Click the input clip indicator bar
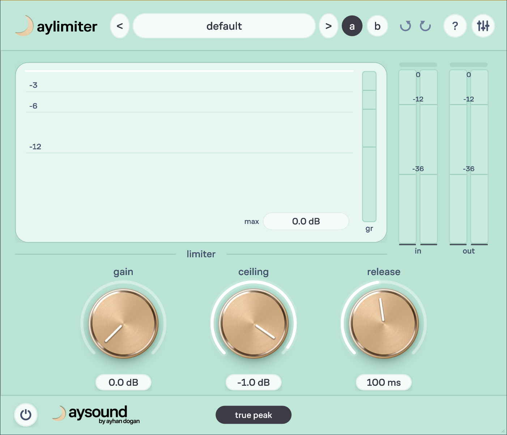Viewport: 507px width, 435px height. pyautogui.click(x=418, y=65)
